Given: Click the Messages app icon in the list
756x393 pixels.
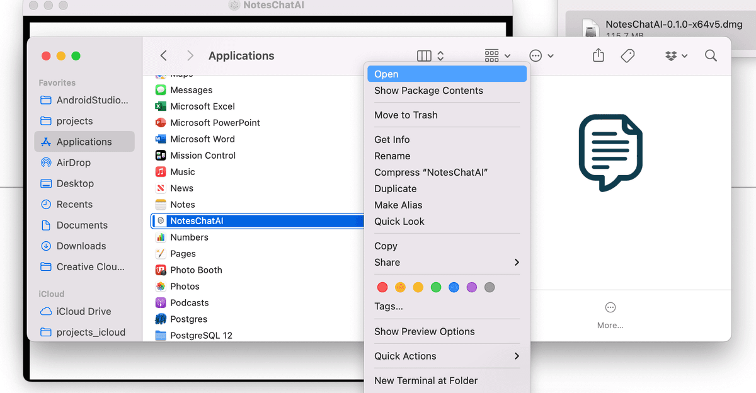Looking at the screenshot, I should [161, 90].
